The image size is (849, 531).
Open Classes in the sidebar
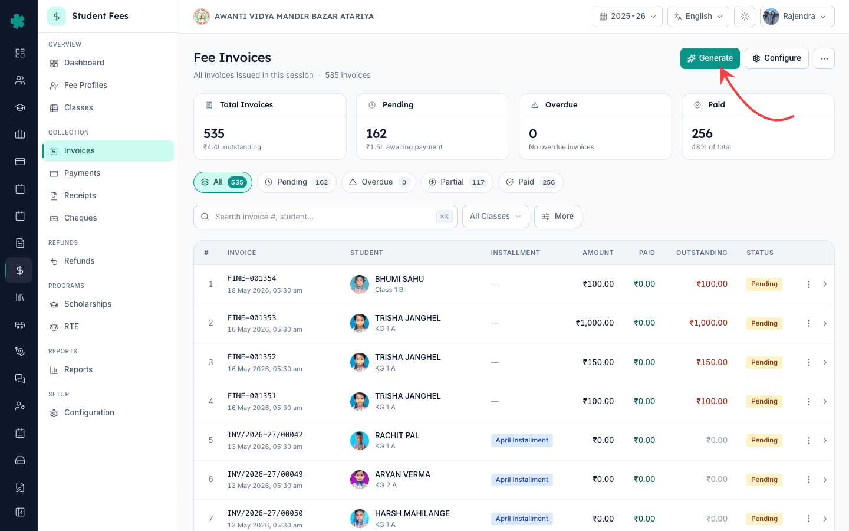pyautogui.click(x=108, y=108)
